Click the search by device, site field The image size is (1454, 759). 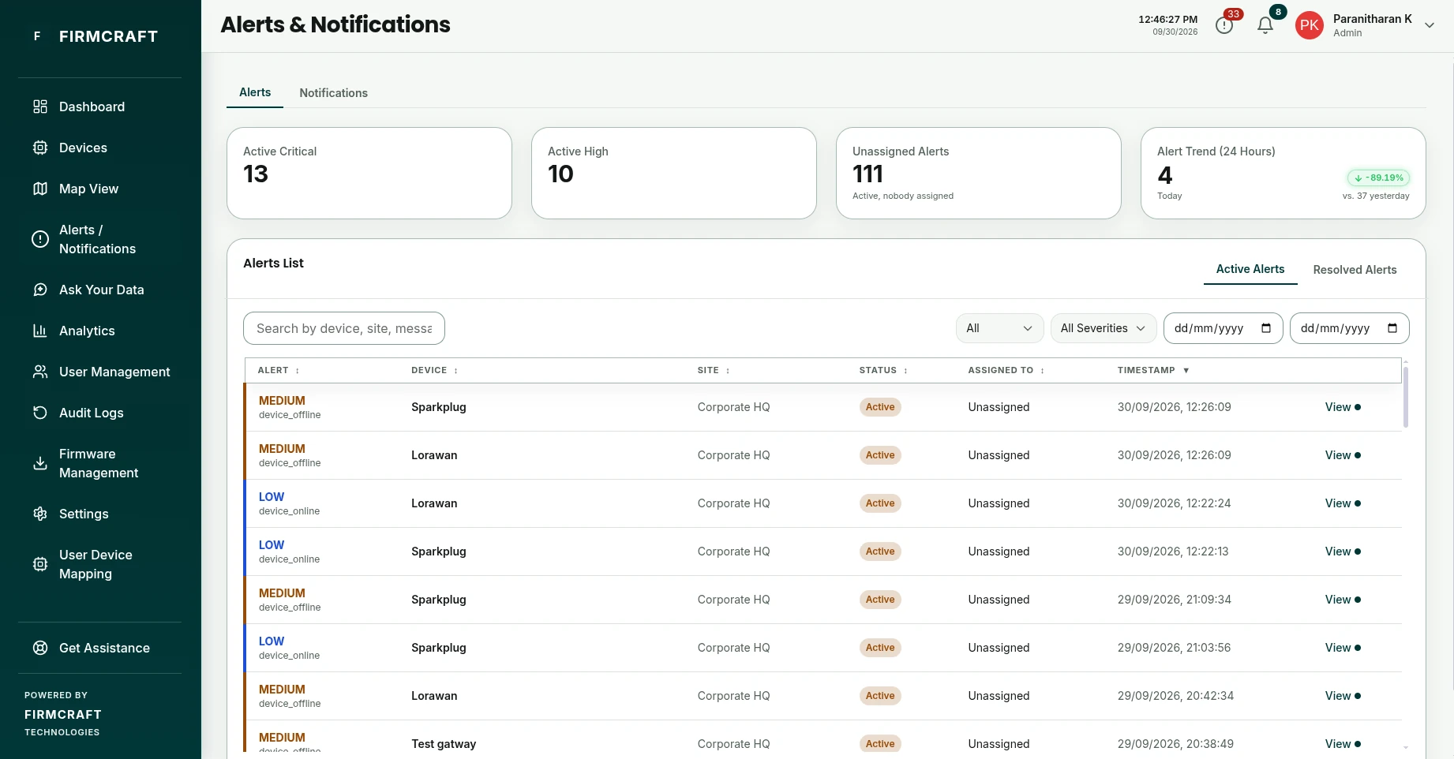click(344, 328)
